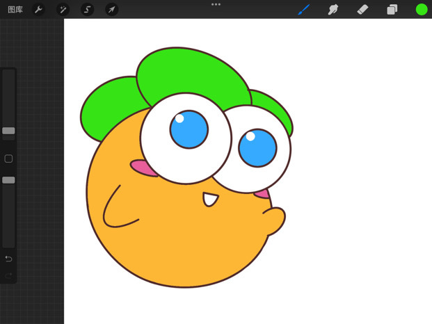
Task: Activate the Transform arrow tool
Action: click(x=111, y=10)
